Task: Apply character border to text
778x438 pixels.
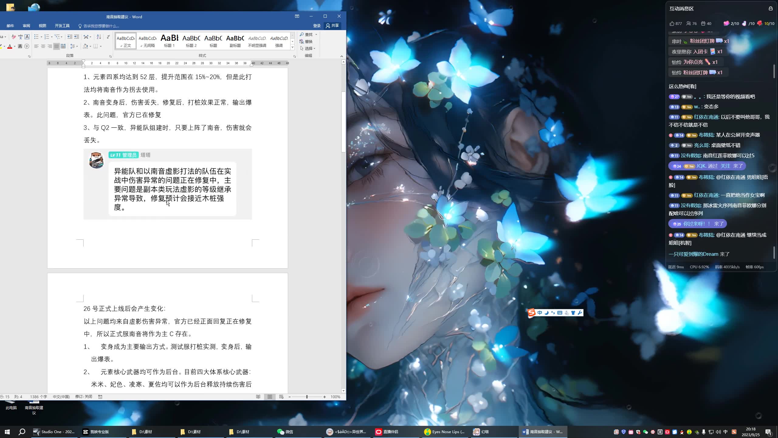Action: point(27,37)
